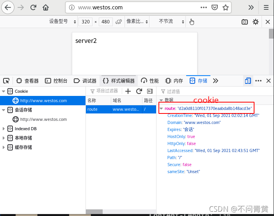This screenshot has width=274, height=216.
Task: Open the devtools three-dot options menu
Action: [258, 81]
